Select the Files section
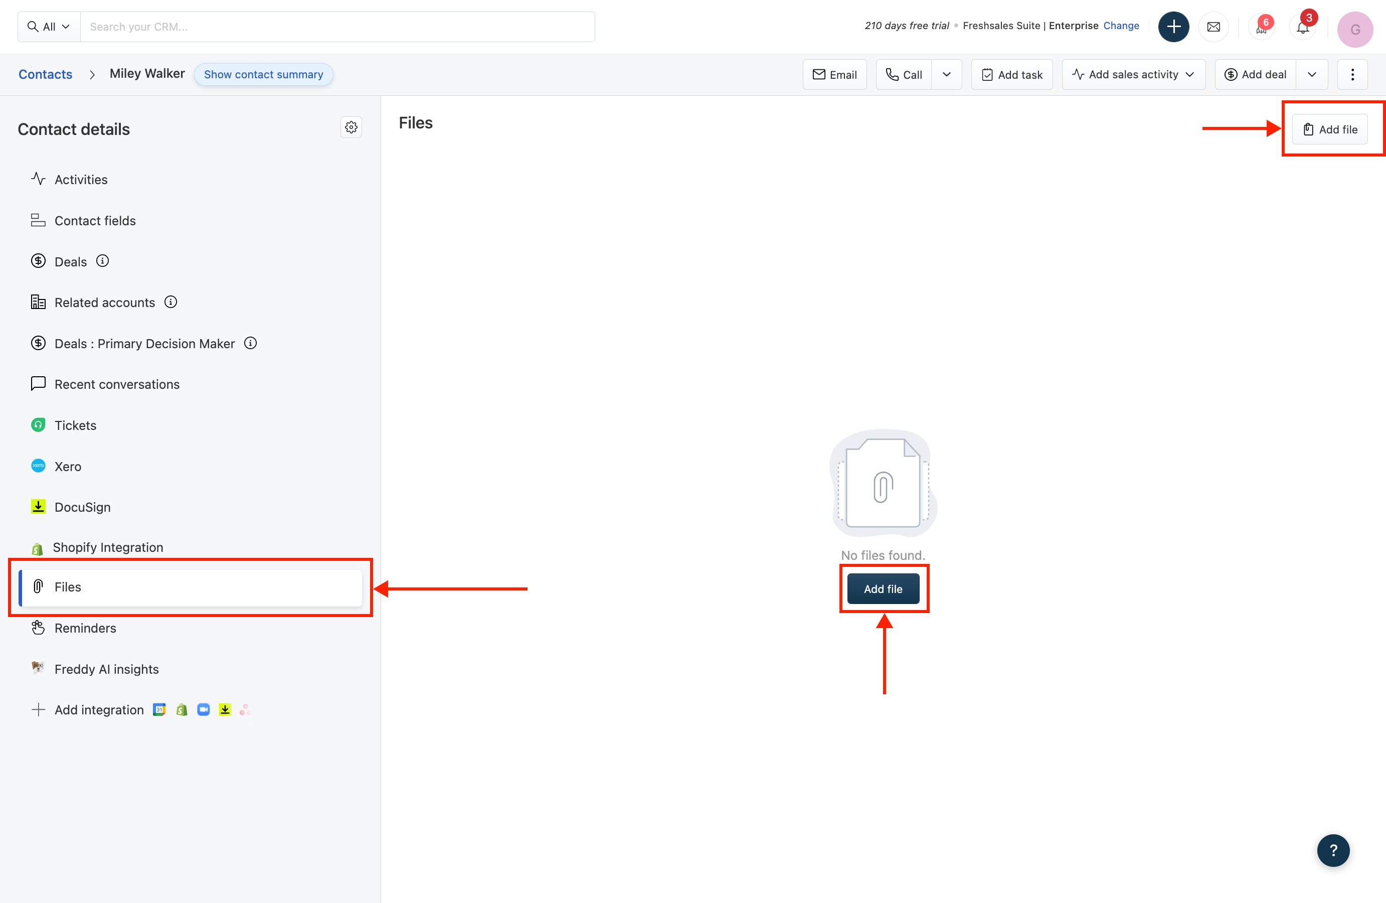 [191, 587]
